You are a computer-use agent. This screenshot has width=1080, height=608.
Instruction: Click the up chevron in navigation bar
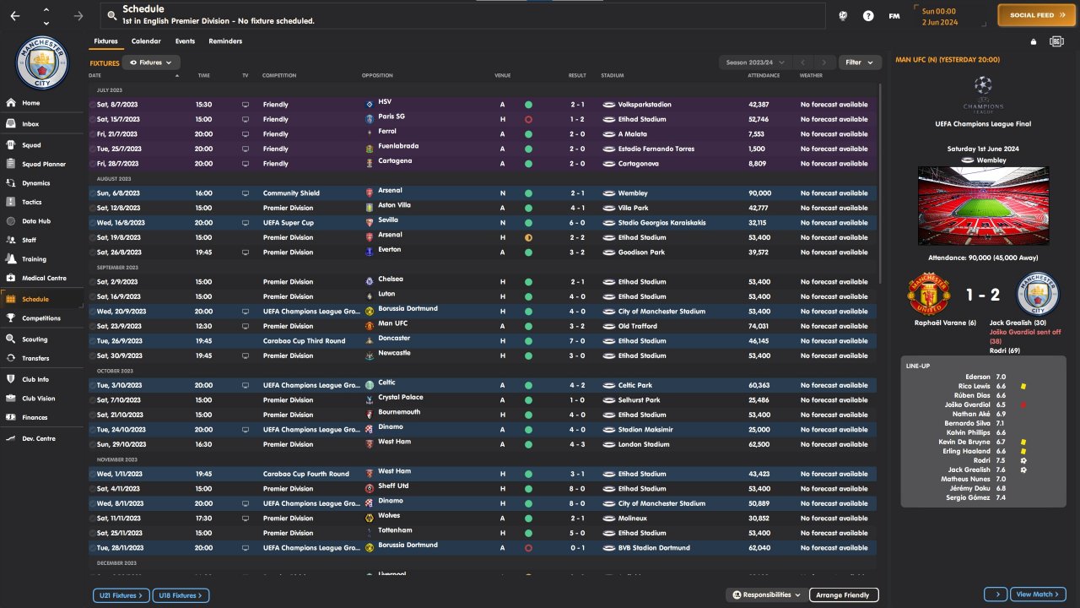pos(46,10)
